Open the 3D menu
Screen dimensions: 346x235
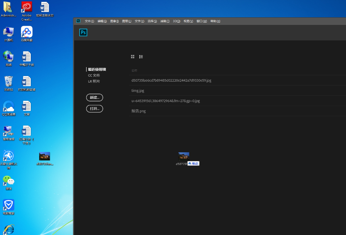[x=176, y=21]
